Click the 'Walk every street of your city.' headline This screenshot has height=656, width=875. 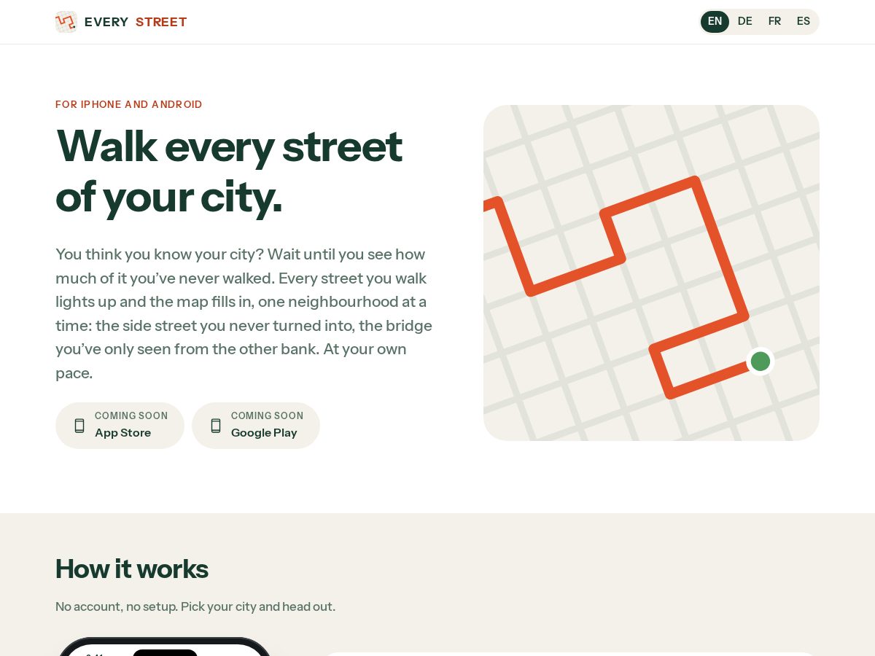(x=229, y=171)
